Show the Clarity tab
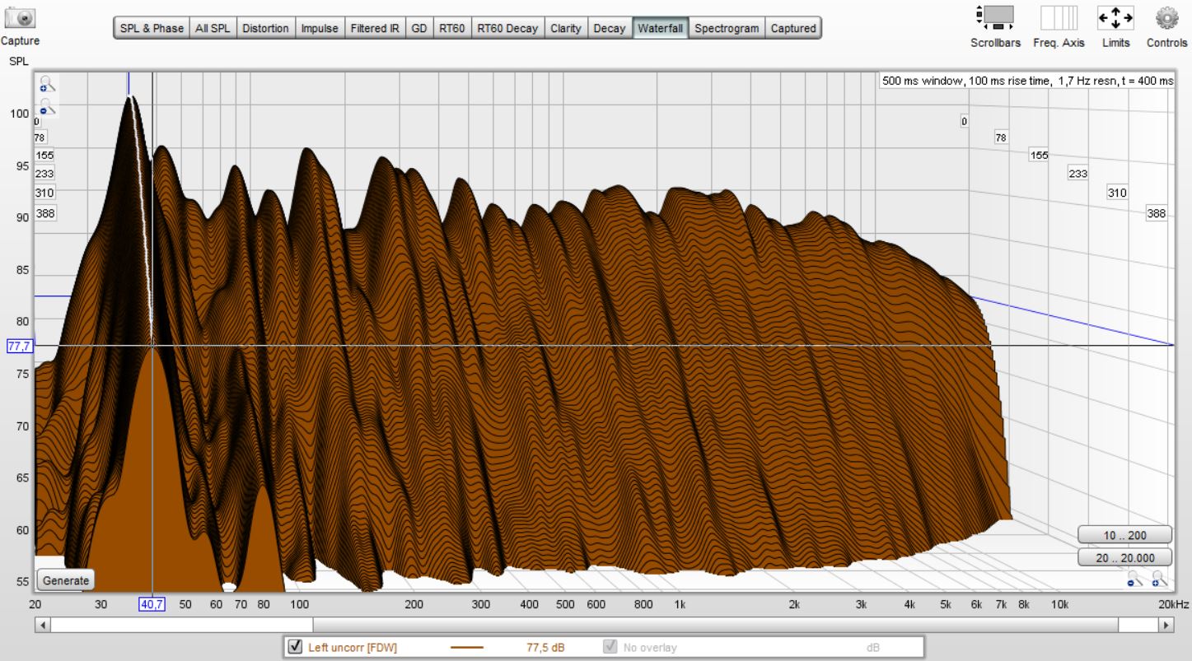Screen dimensions: 1192x661 (x=566, y=28)
